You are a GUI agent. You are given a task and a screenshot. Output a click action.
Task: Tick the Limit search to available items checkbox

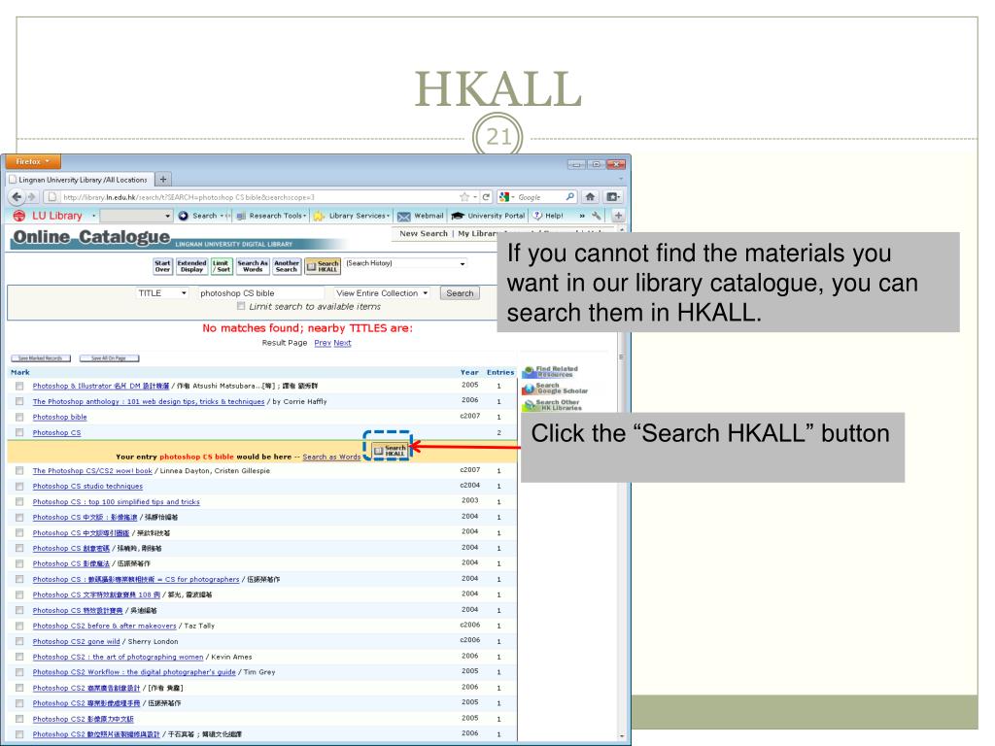pos(241,306)
